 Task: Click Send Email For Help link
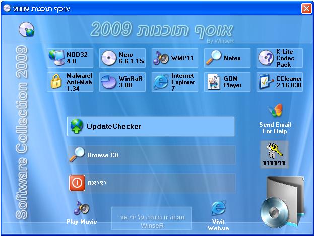click(275, 128)
